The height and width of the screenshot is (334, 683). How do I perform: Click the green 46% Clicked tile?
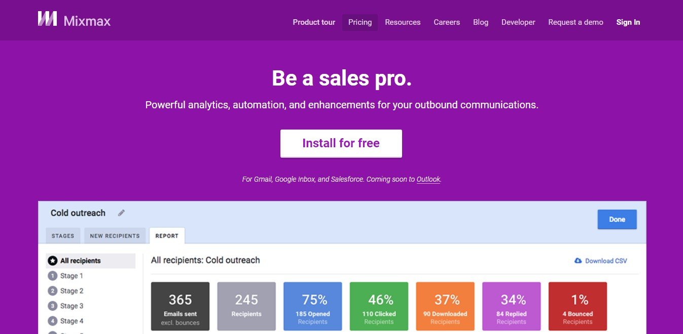coord(379,306)
